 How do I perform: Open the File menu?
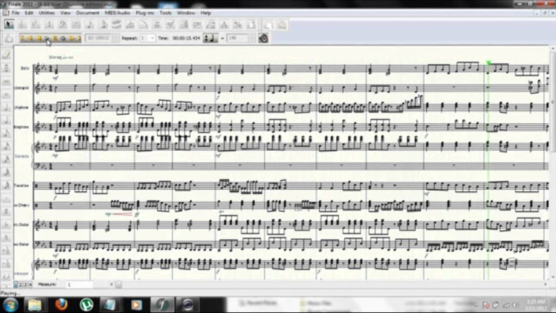15,13
